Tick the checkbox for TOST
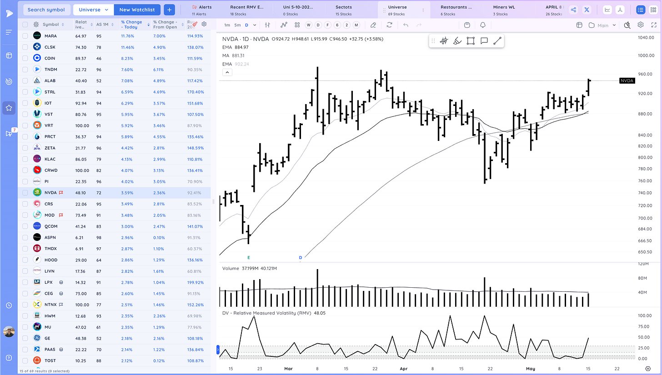This screenshot has height=375, width=662. point(25,360)
